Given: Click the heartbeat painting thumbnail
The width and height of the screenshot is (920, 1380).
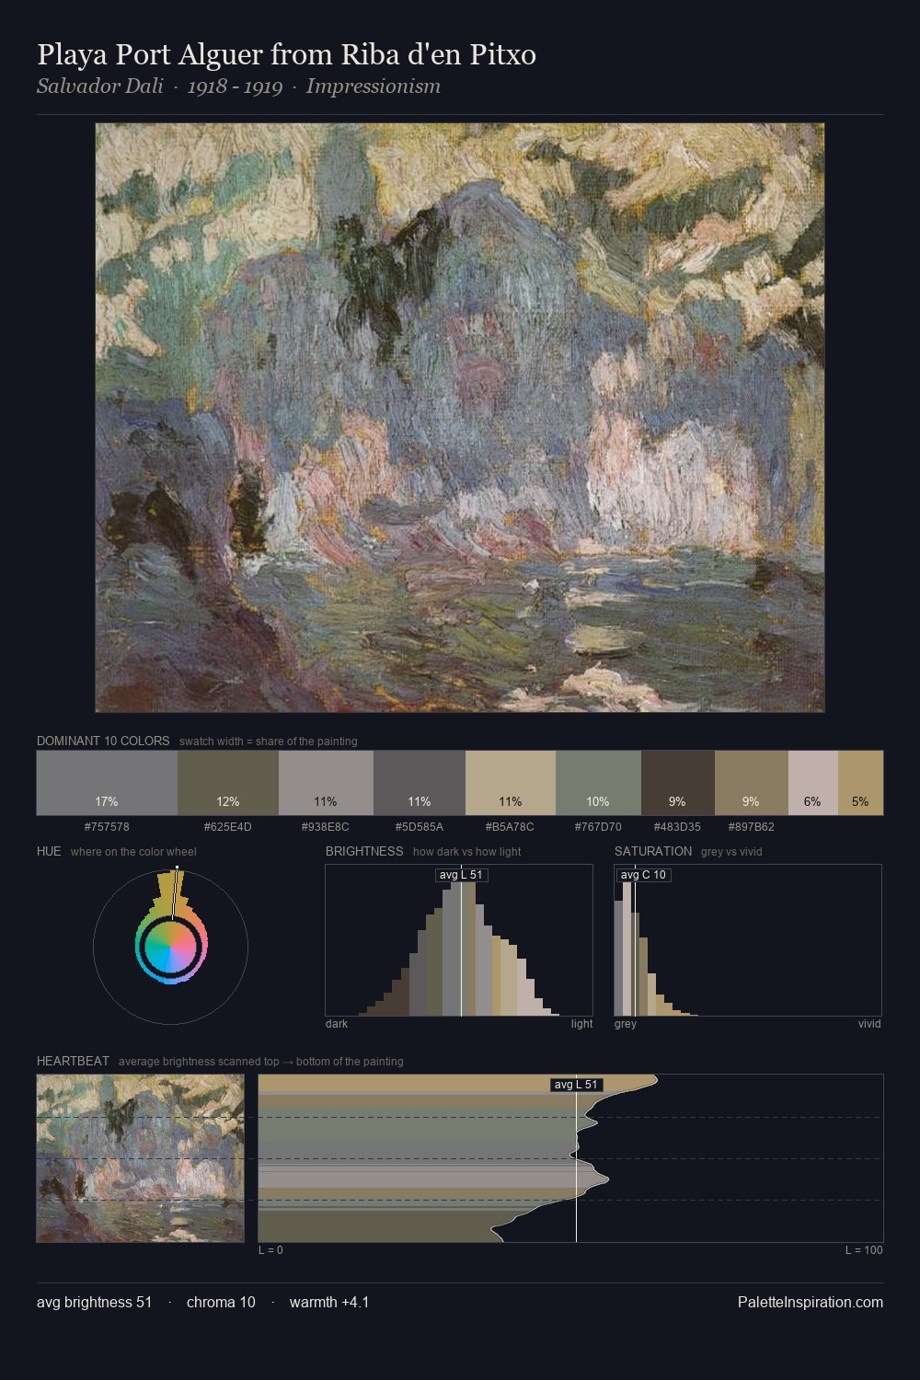Looking at the screenshot, I should coord(141,1158).
